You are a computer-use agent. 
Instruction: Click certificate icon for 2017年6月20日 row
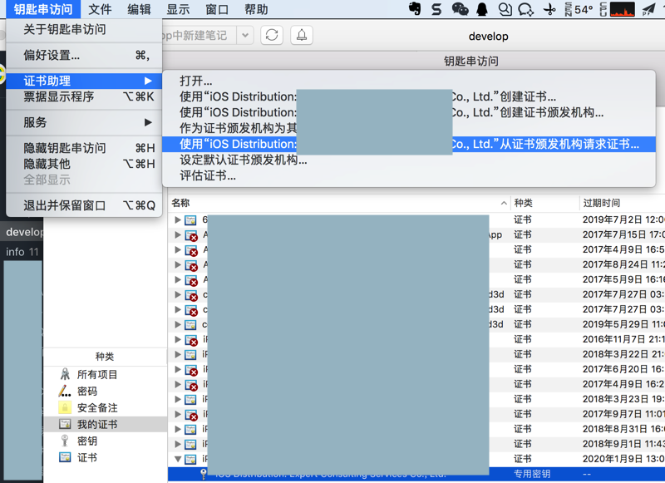click(x=191, y=370)
